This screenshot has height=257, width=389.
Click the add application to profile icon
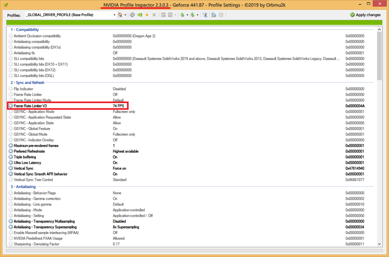[163, 15]
